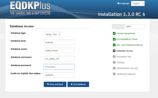Select the Administrator Account step
The height and width of the screenshot is (98, 158).
(127, 68)
